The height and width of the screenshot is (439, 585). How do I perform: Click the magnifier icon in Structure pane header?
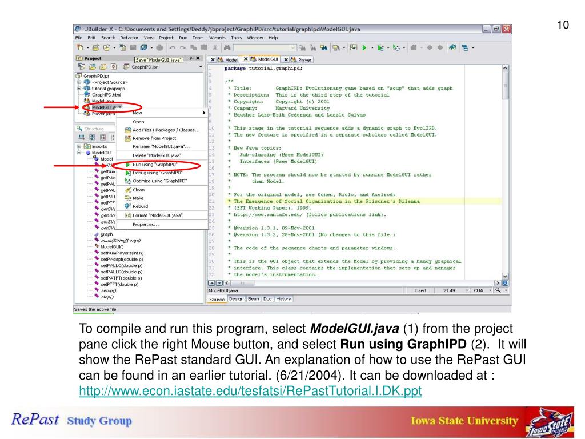[79, 129]
